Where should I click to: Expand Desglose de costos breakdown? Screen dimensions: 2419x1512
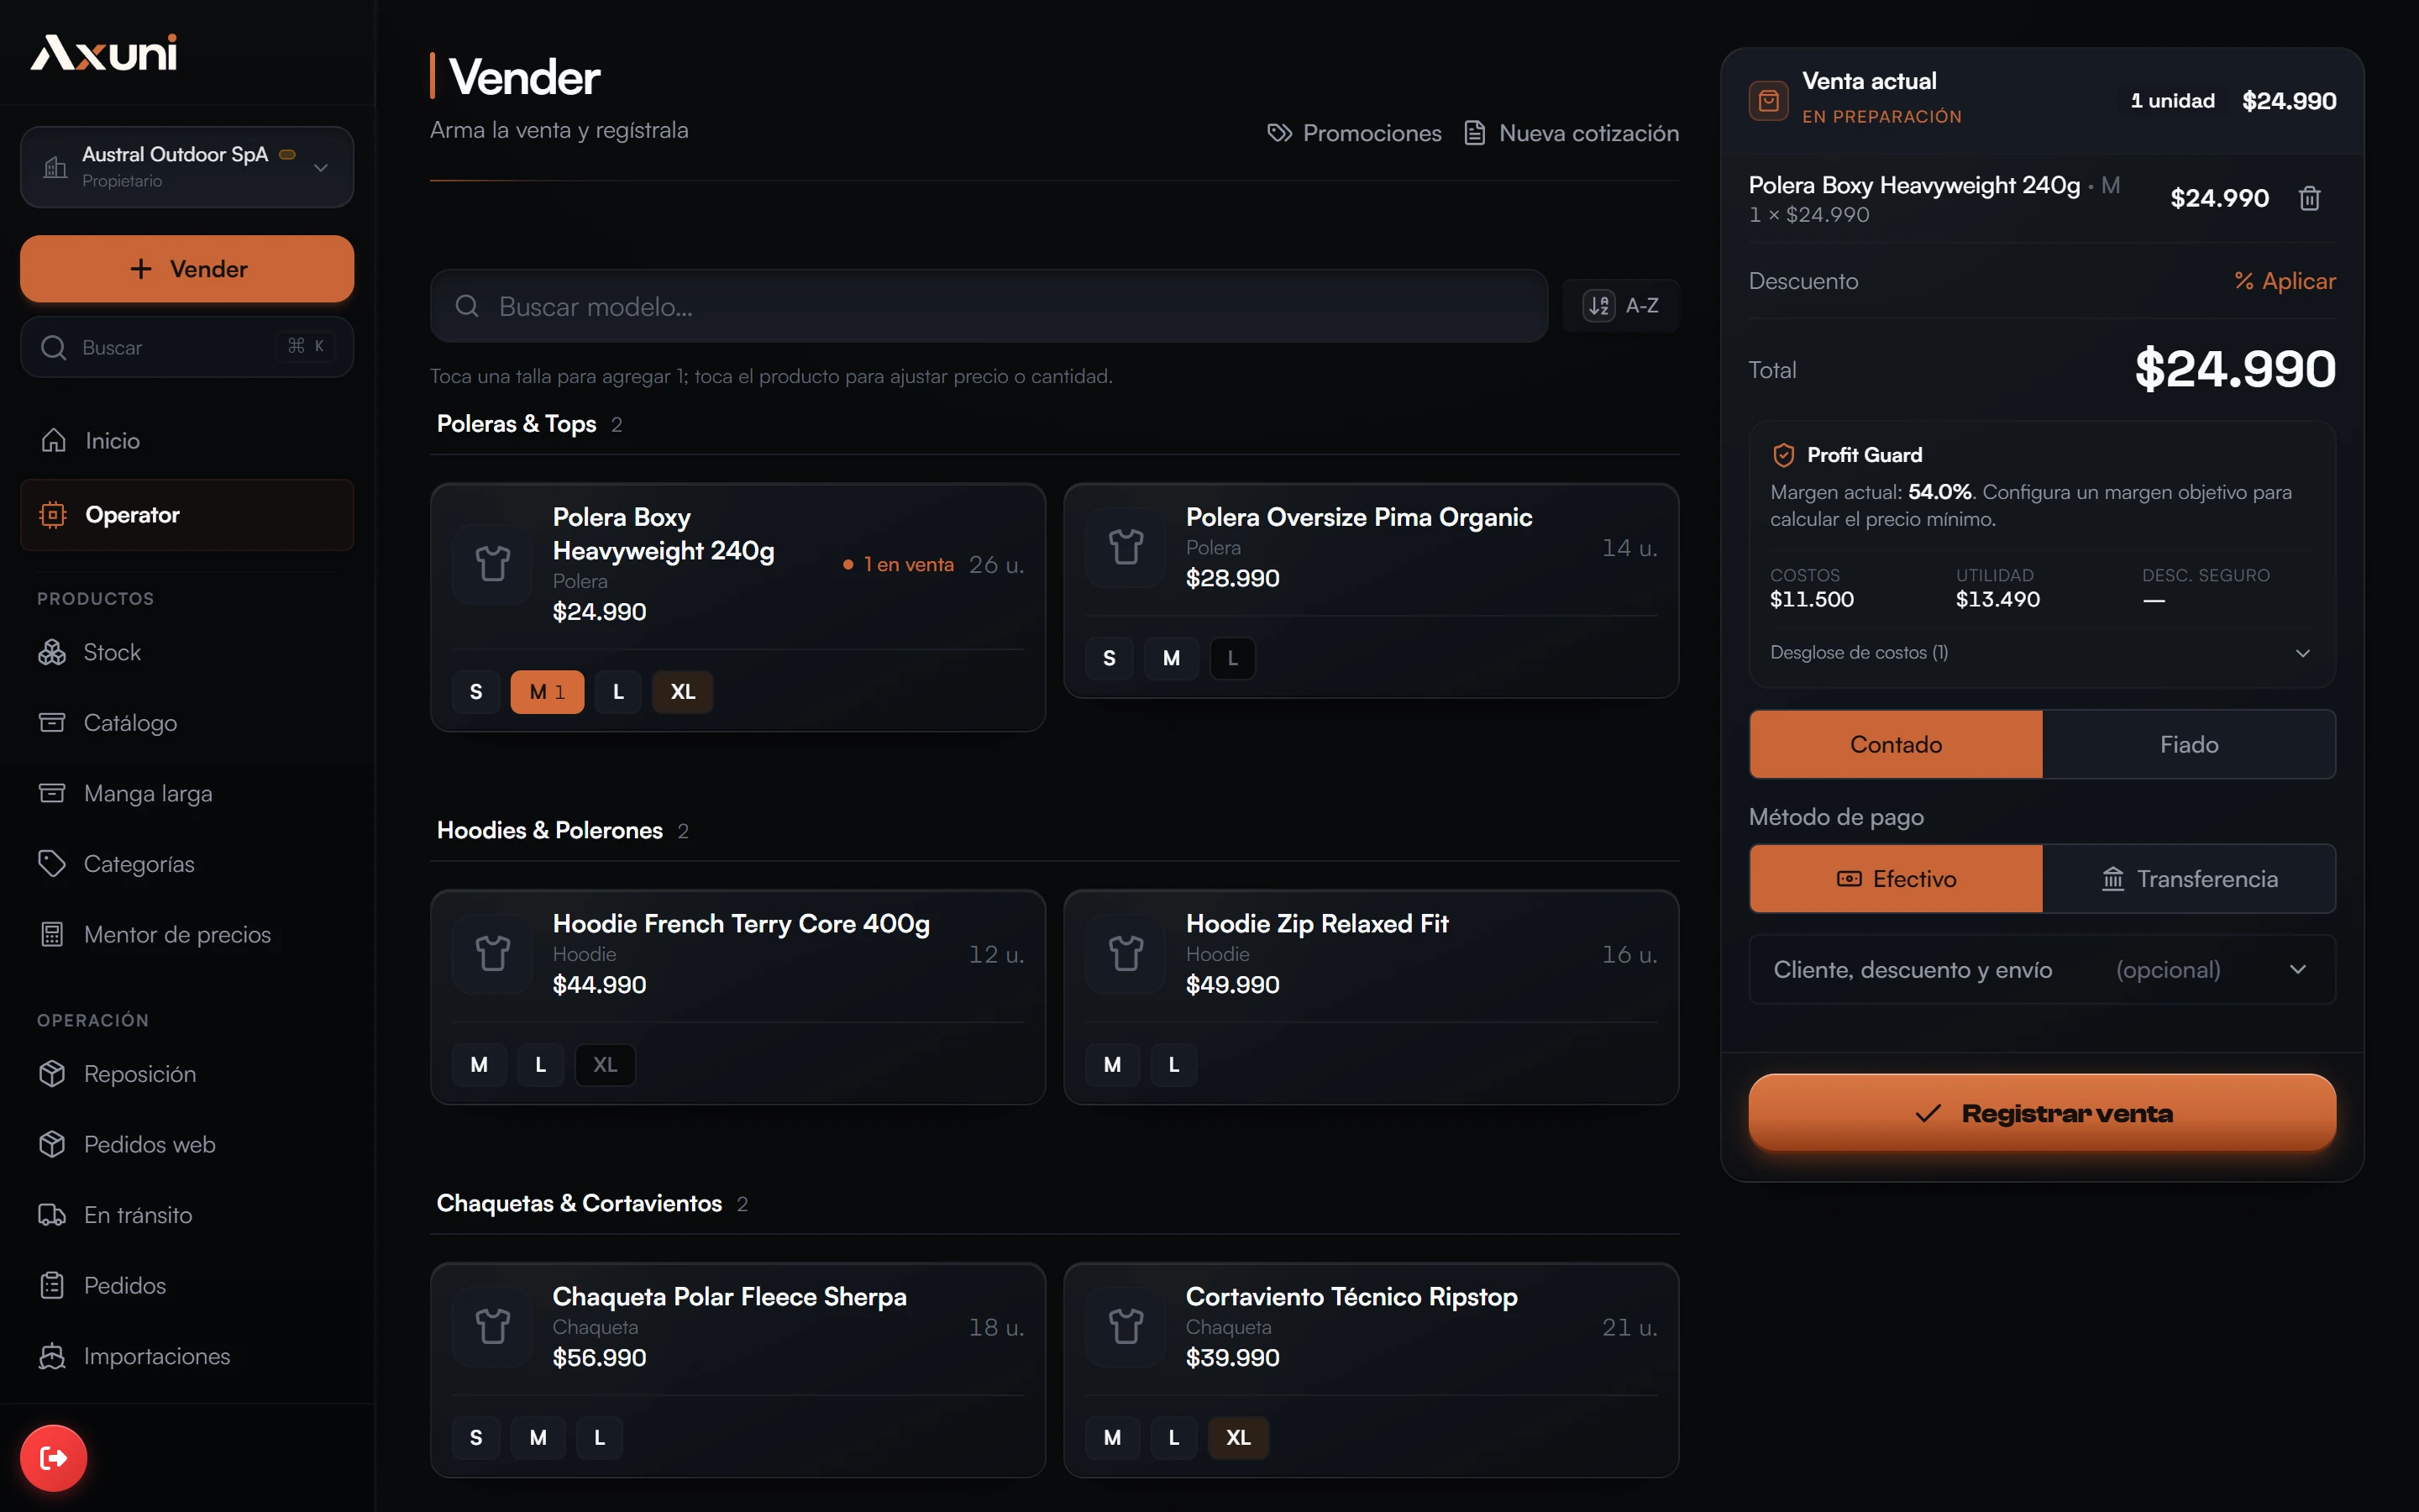point(2041,653)
